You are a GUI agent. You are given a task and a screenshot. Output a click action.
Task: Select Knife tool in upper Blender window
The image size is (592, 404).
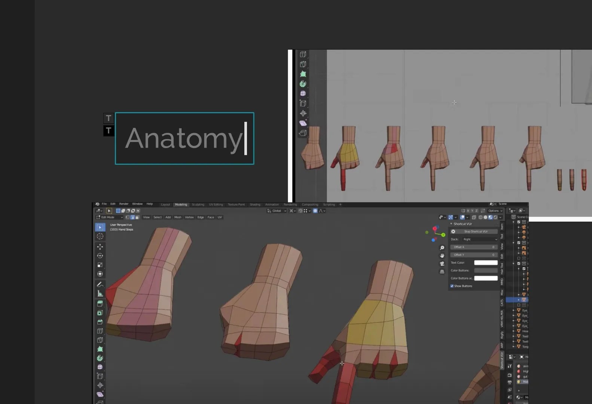pos(303,64)
